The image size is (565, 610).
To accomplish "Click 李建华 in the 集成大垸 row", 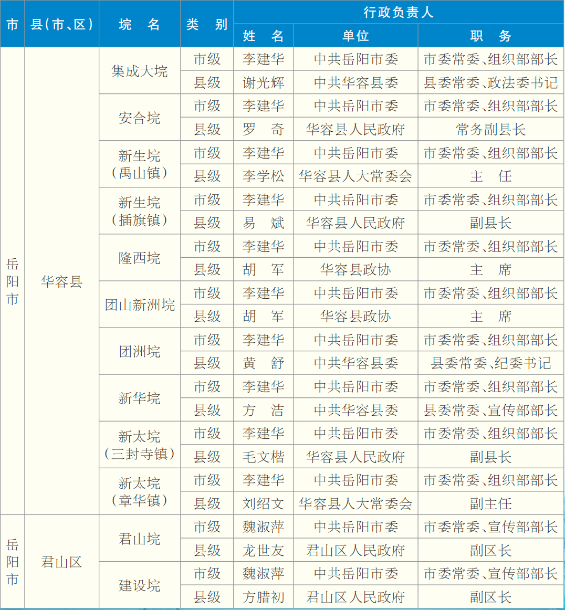I will (264, 59).
